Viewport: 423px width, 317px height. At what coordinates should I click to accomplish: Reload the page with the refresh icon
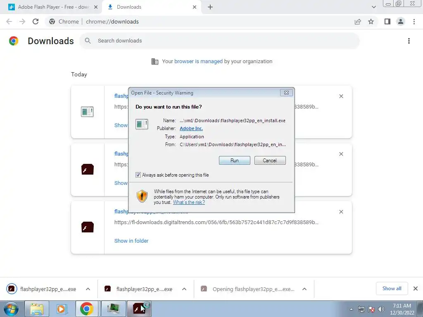click(36, 21)
